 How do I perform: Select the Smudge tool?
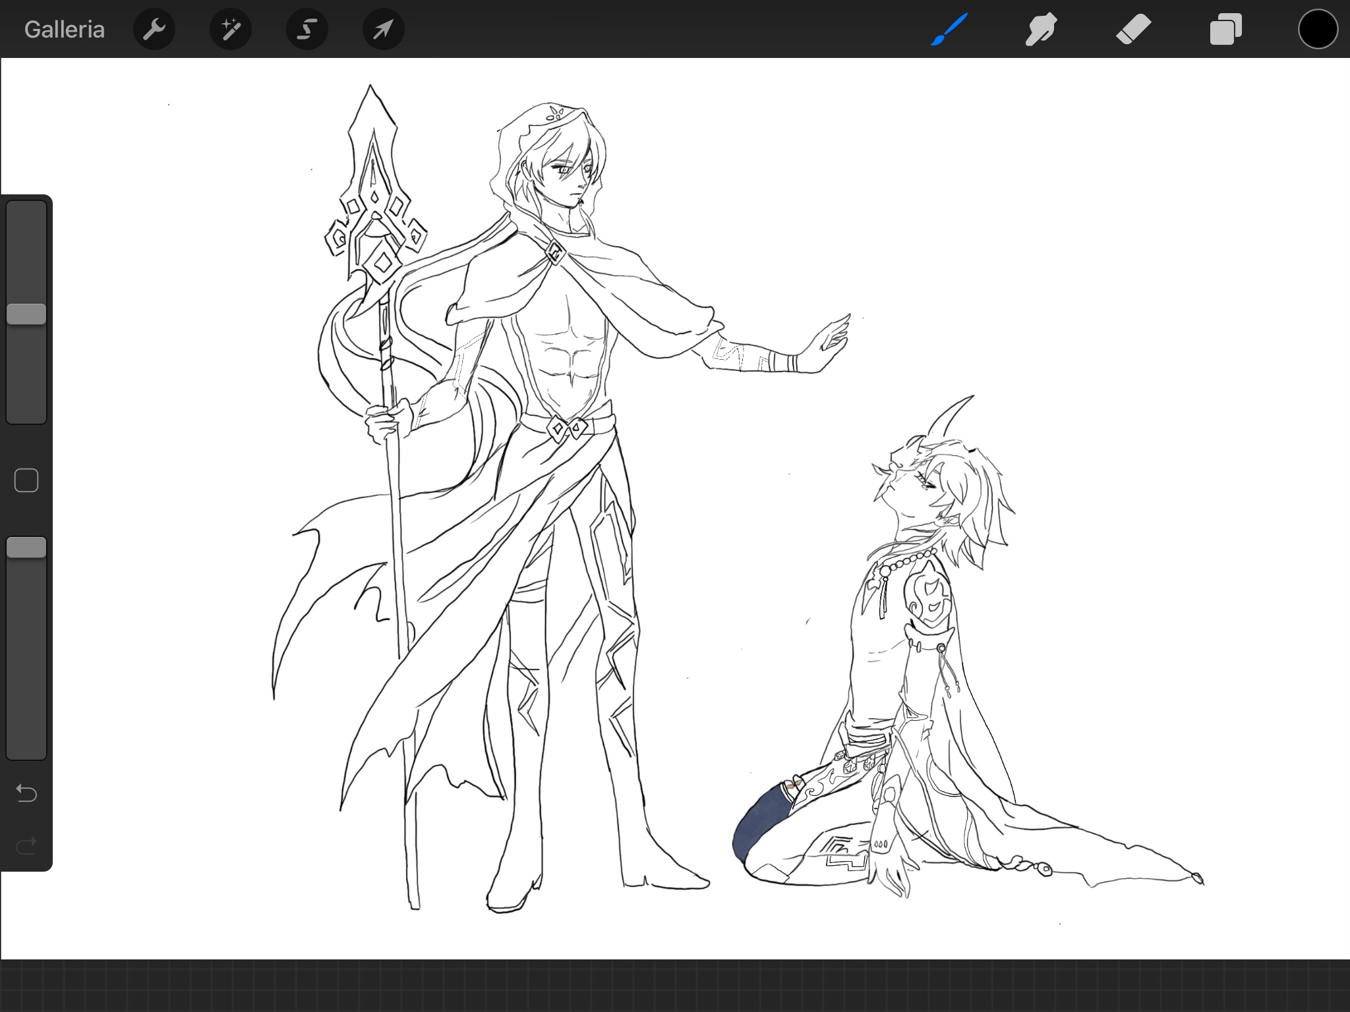coord(1041,30)
